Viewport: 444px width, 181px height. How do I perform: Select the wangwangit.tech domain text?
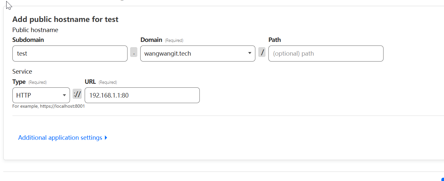coord(168,53)
